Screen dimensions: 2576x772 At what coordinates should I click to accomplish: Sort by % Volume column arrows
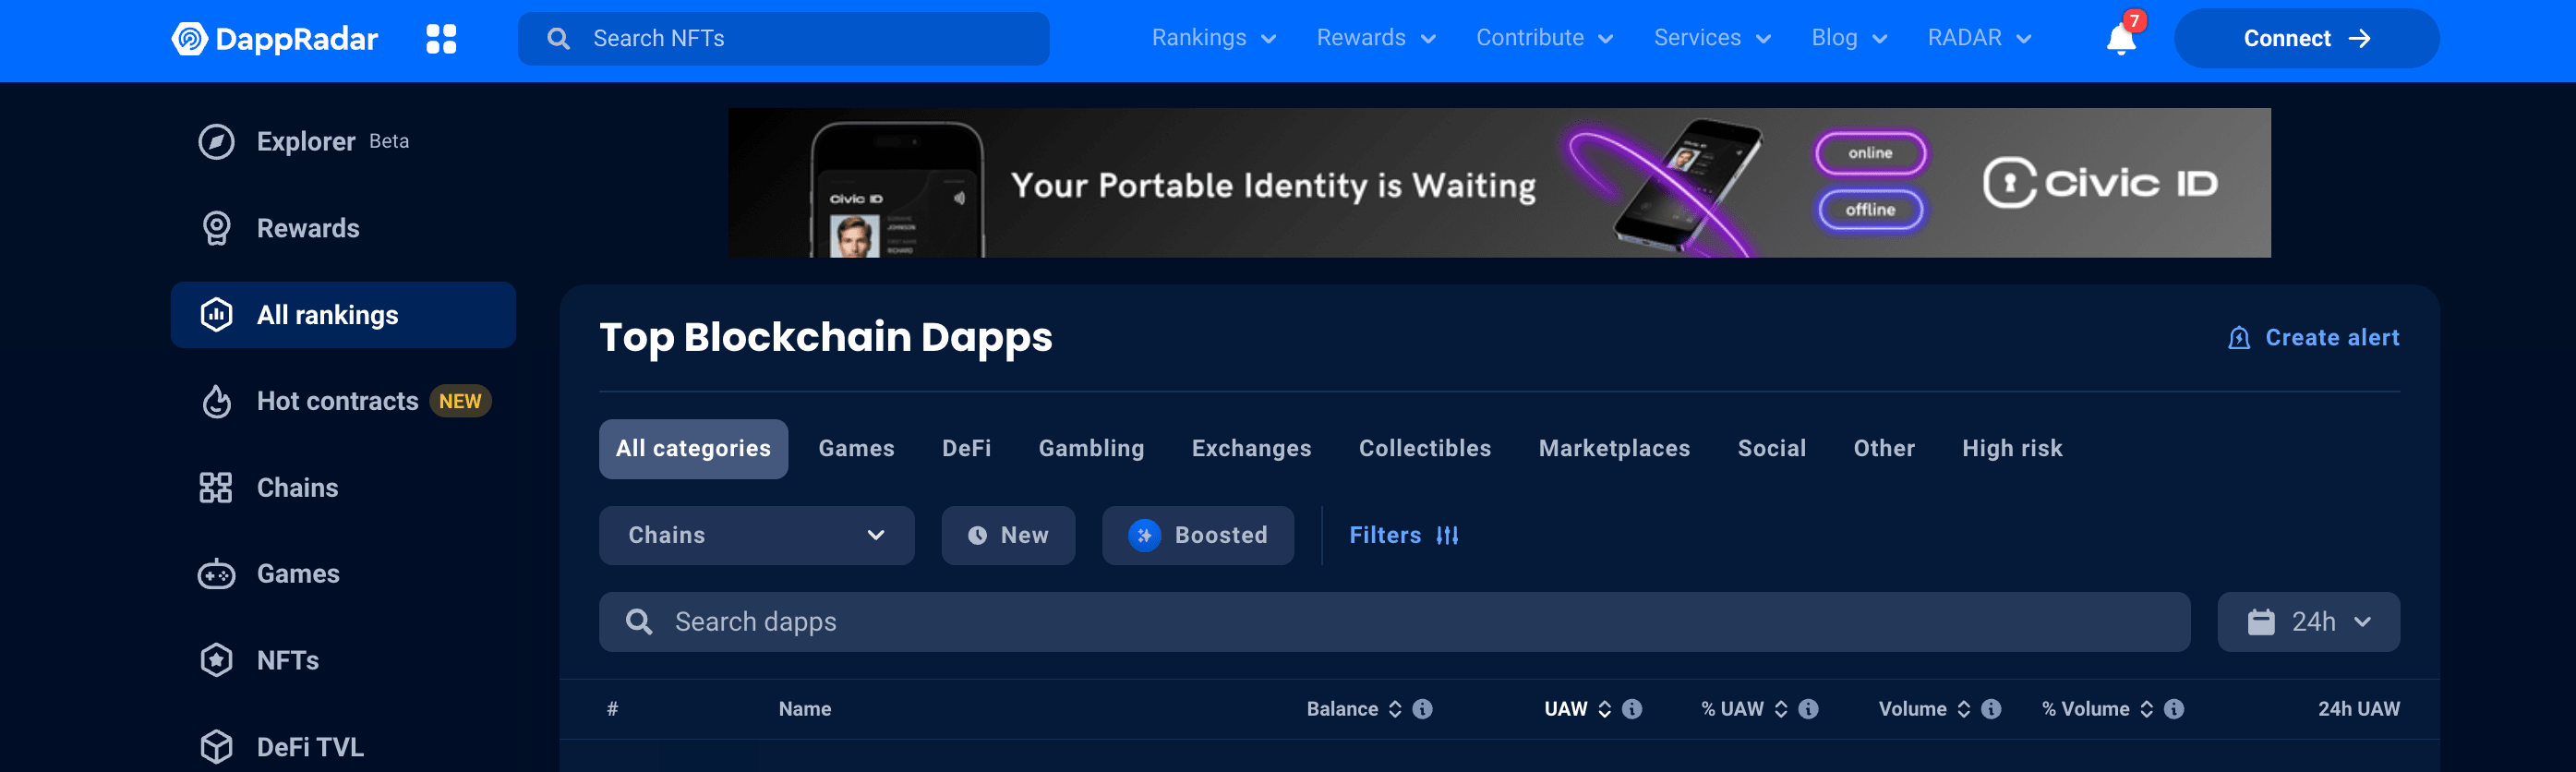[x=2146, y=709]
